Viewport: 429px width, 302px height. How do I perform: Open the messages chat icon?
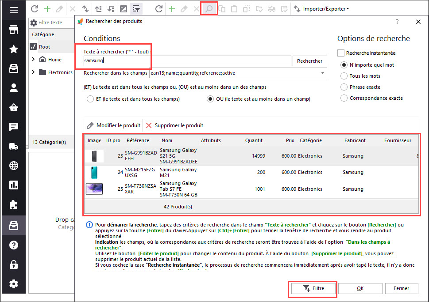coord(14,127)
